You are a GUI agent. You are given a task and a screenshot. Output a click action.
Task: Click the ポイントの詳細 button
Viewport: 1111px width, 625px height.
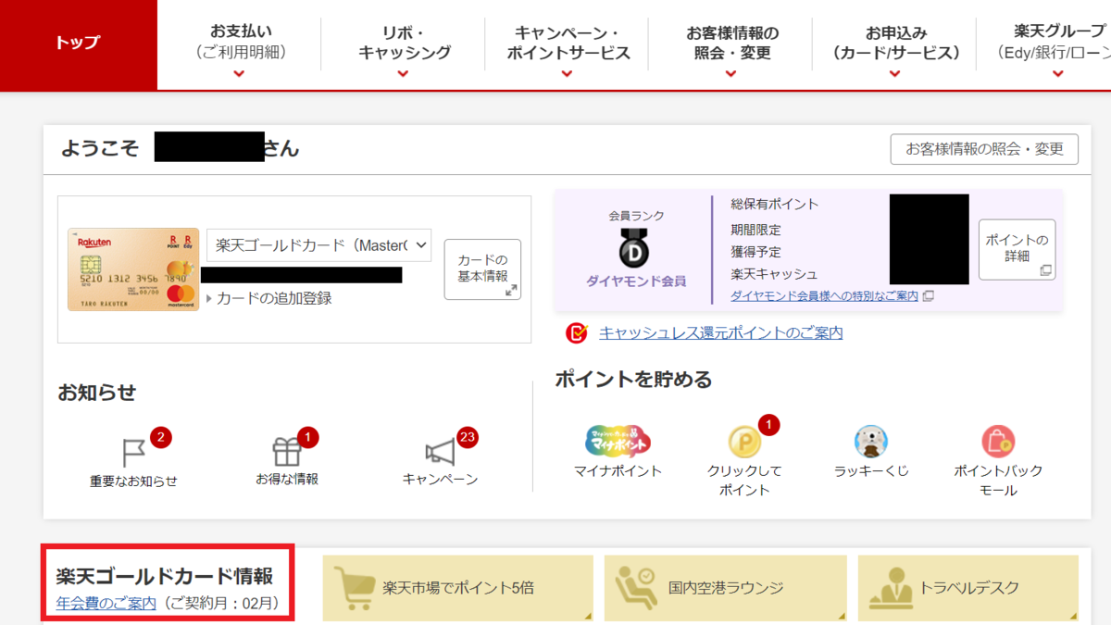[1017, 249]
